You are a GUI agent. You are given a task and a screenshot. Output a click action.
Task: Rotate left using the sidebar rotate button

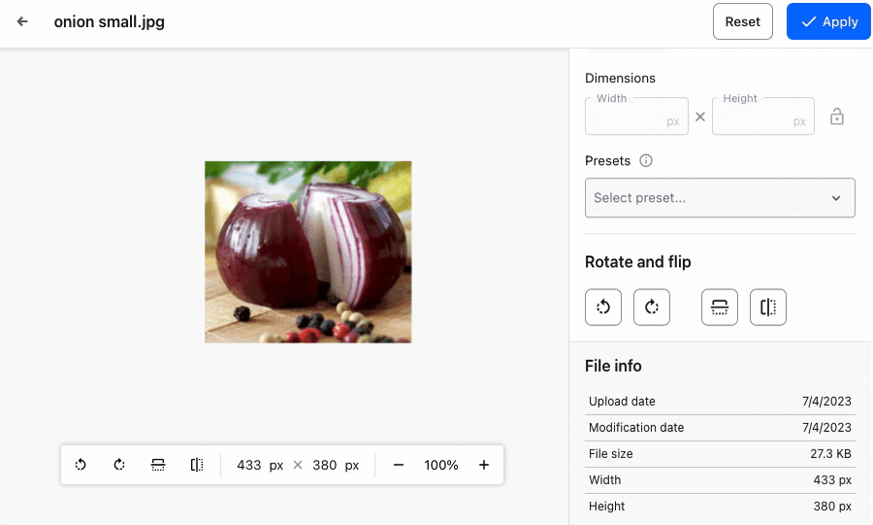[603, 308]
